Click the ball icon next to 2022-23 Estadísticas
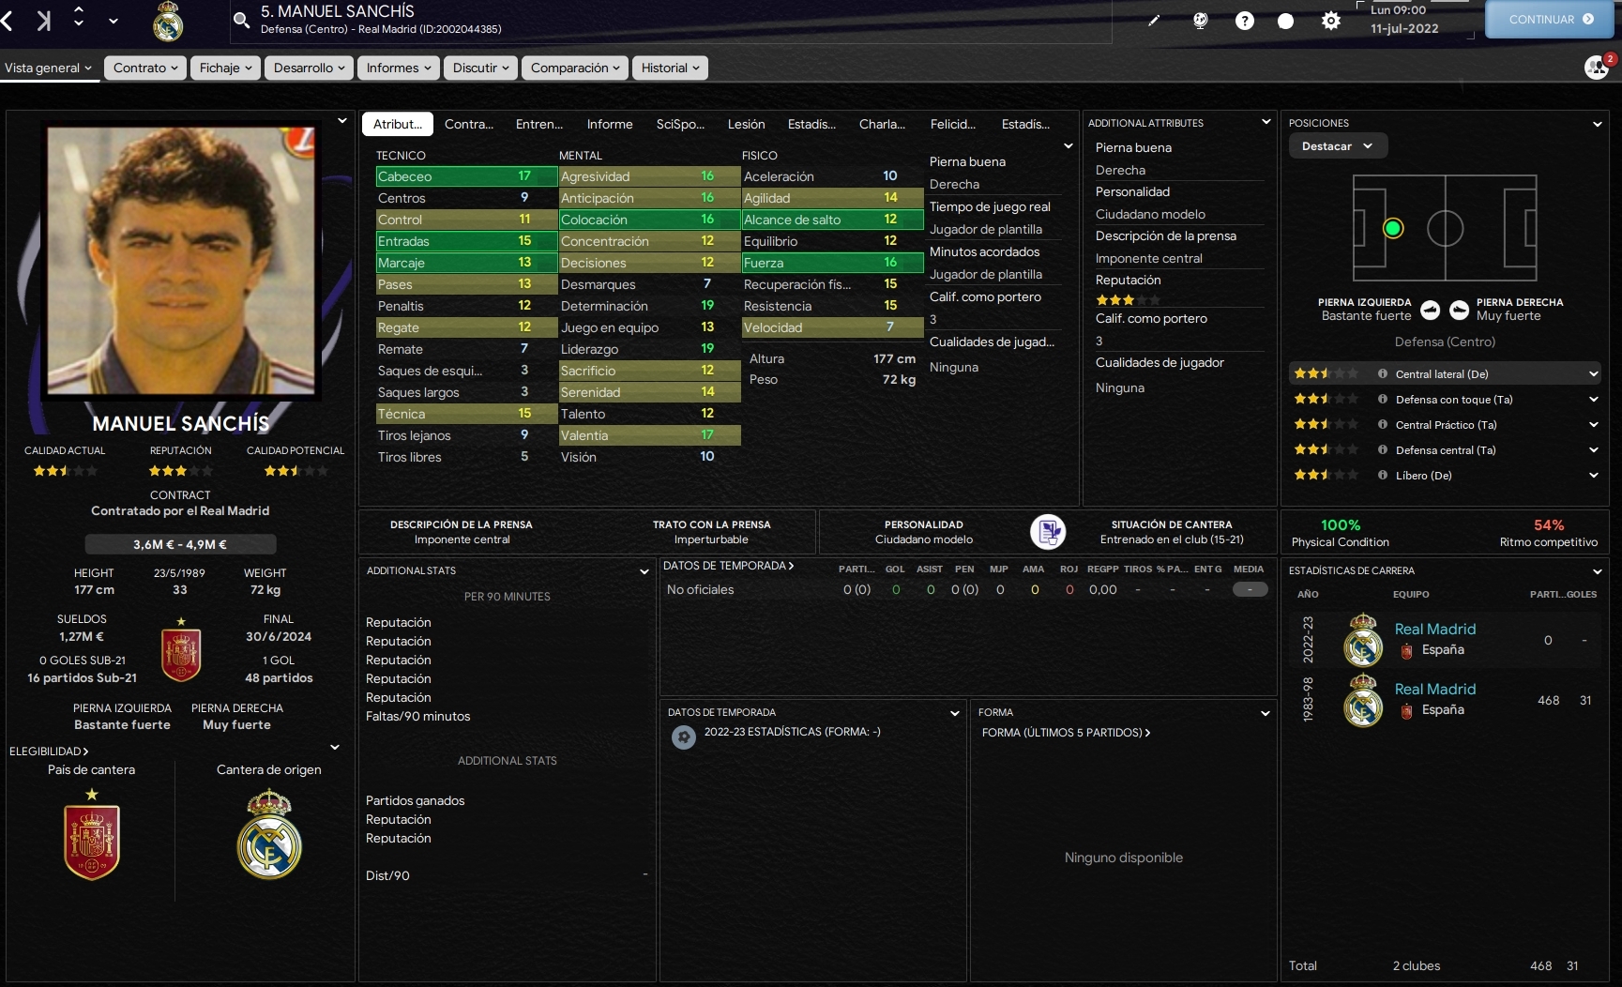1622x987 pixels. tap(684, 737)
